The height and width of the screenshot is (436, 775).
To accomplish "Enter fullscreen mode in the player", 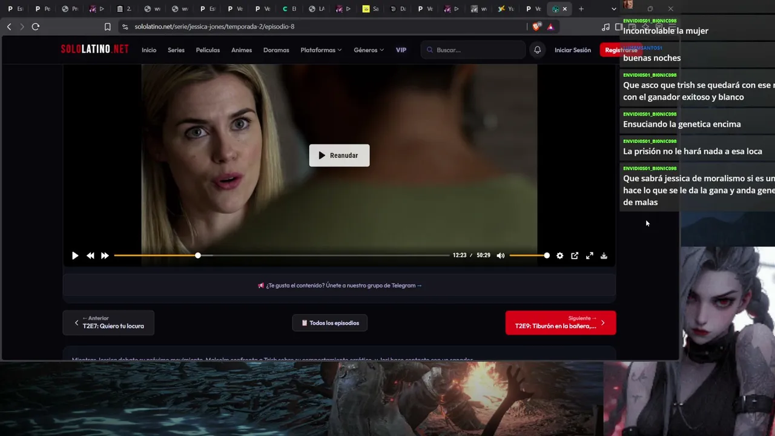I will click(x=589, y=256).
